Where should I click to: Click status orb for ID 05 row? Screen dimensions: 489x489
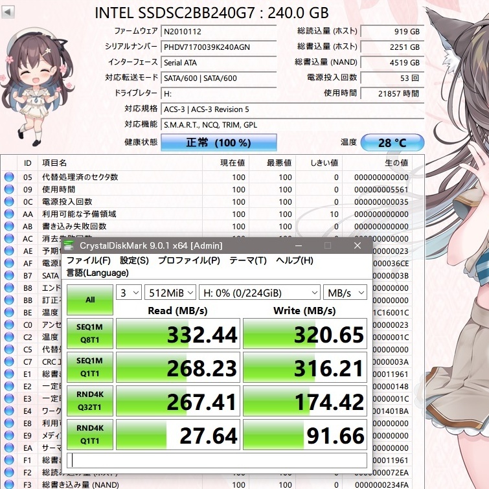click(x=9, y=177)
